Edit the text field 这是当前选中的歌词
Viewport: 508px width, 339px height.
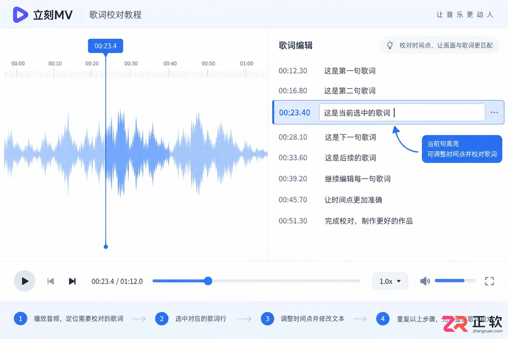click(x=402, y=112)
